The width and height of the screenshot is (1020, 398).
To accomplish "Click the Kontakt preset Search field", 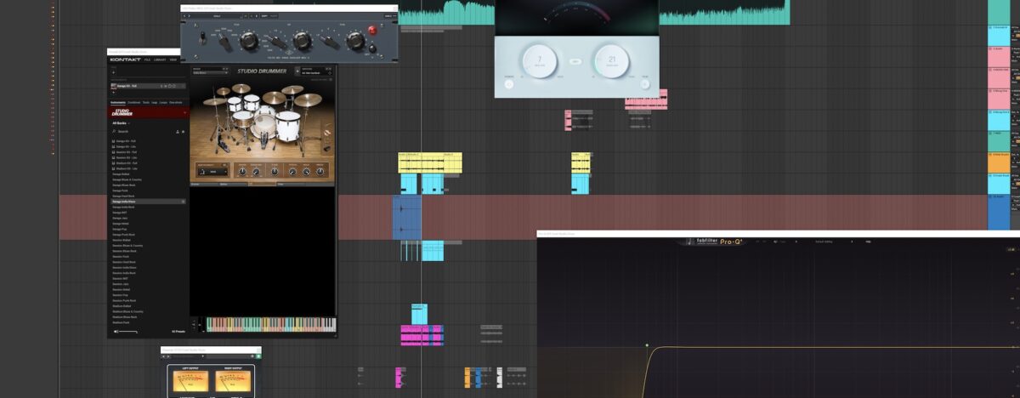I will 142,132.
